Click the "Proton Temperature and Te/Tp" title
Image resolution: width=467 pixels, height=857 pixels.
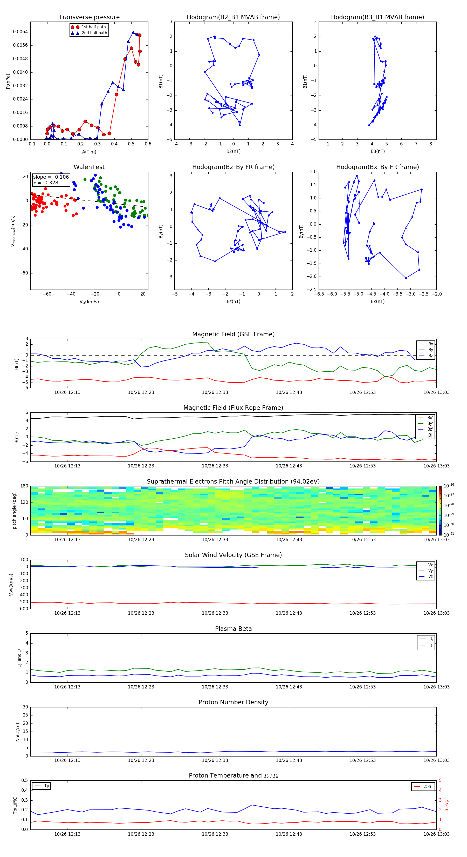pos(233,776)
